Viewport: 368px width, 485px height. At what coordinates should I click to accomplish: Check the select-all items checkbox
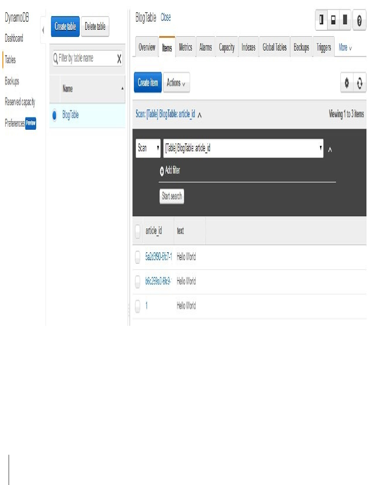coord(137,231)
